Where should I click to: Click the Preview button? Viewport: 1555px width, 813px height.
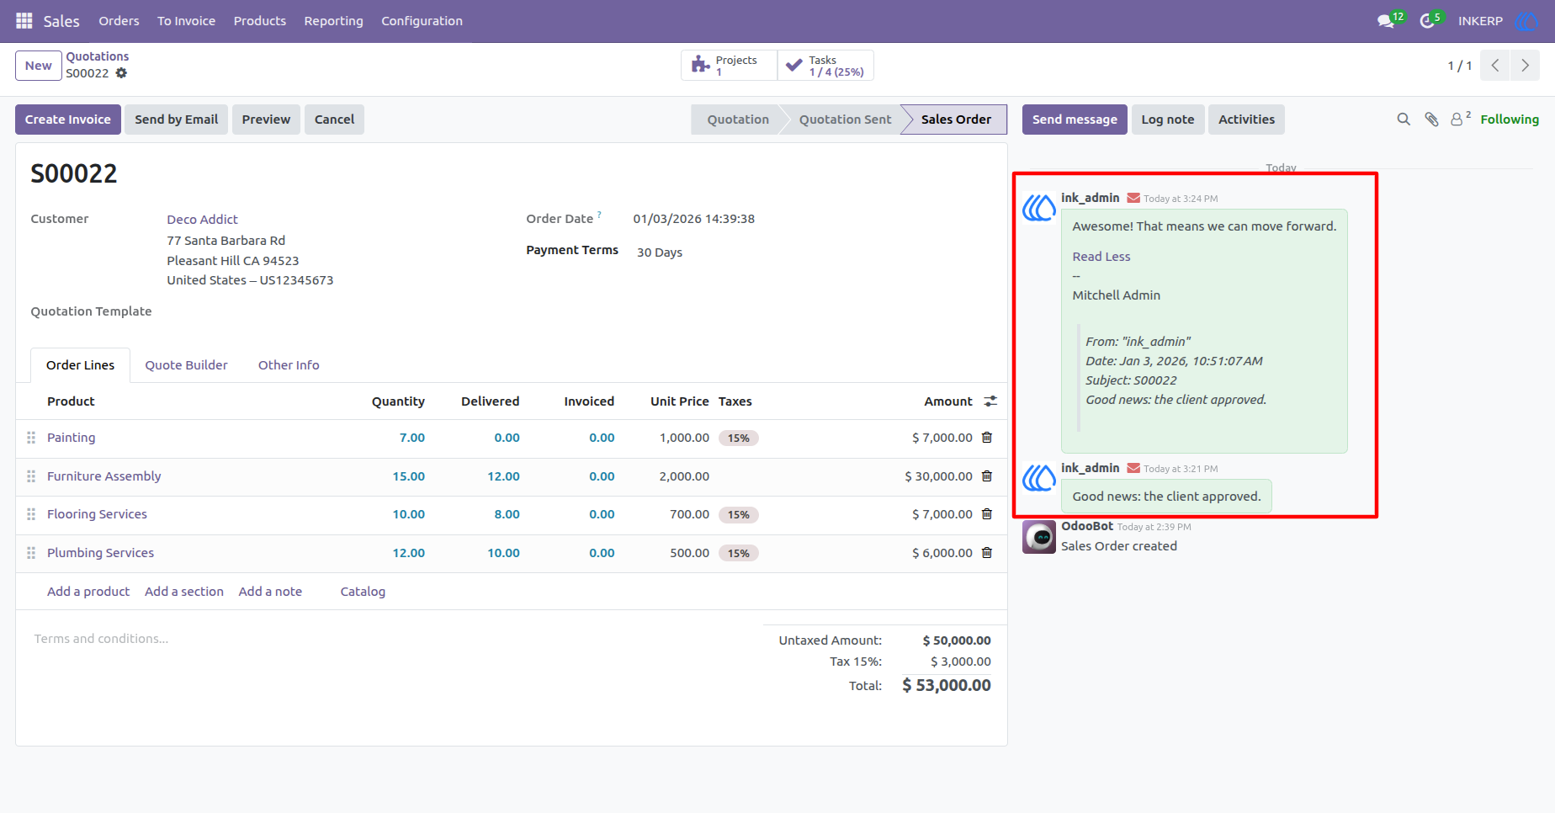(x=266, y=120)
